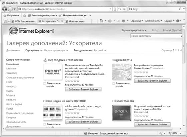
Task: Click the Зарегистрироваться link
Action: tap(134, 30)
